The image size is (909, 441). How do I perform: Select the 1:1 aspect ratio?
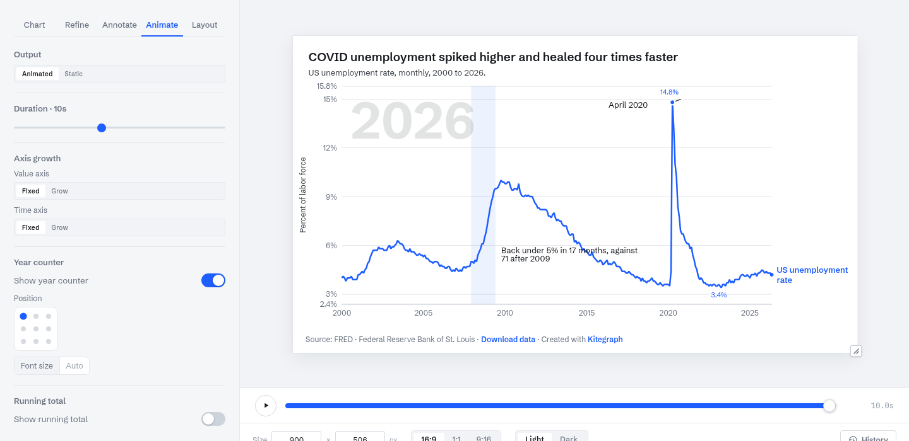click(456, 438)
